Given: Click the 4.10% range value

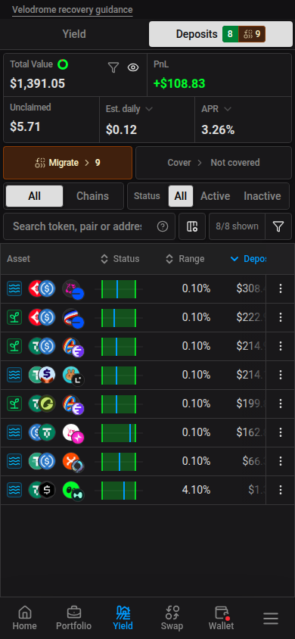Looking at the screenshot, I should [196, 490].
